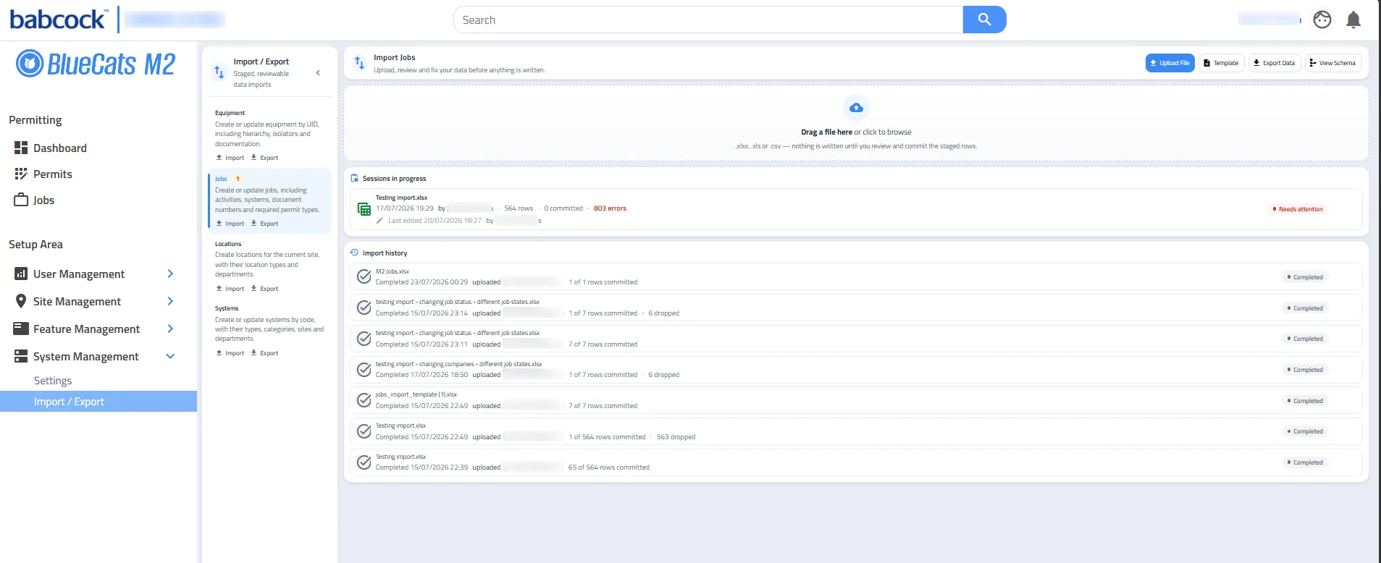
Task: Open the notifications bell
Action: point(1353,20)
